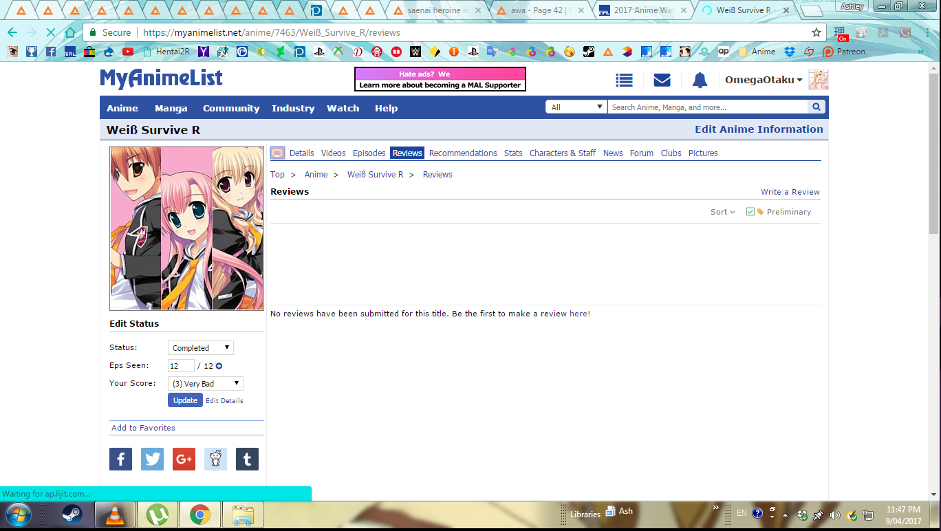Click the search magnifier button
Image resolution: width=941 pixels, height=531 pixels.
[x=816, y=107]
